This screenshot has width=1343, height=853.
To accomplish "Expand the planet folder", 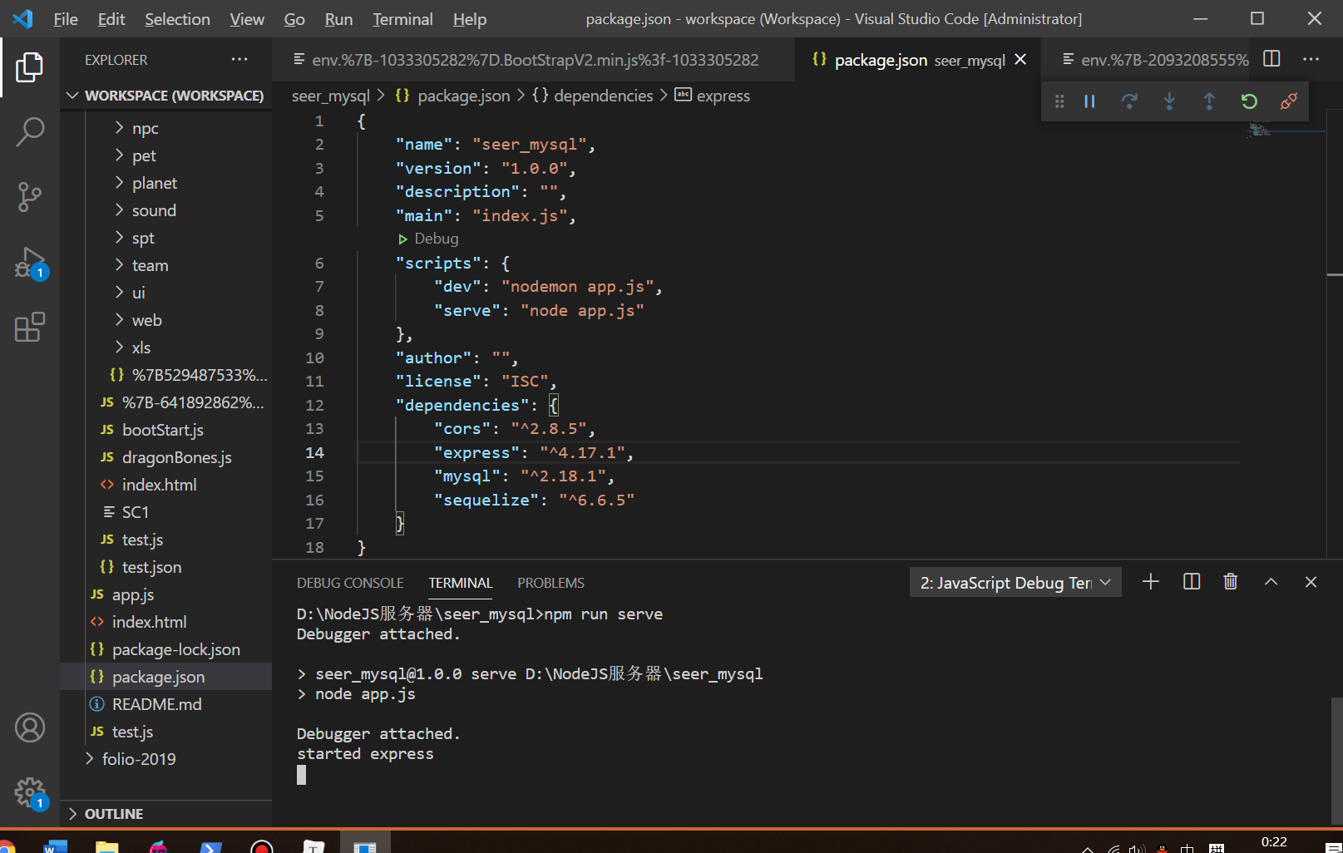I will click(155, 183).
